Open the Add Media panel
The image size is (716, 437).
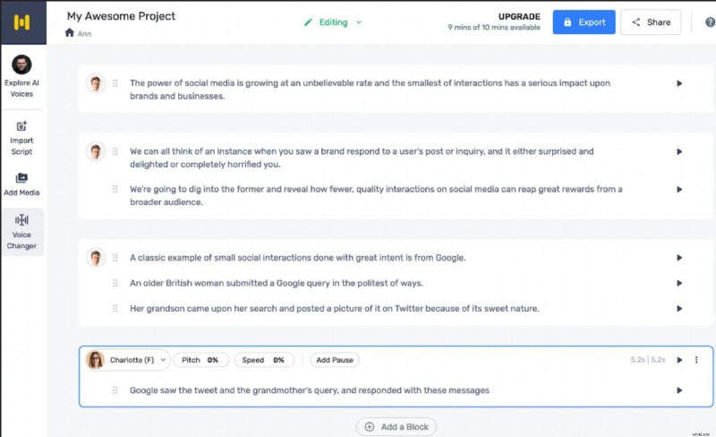coord(21,184)
